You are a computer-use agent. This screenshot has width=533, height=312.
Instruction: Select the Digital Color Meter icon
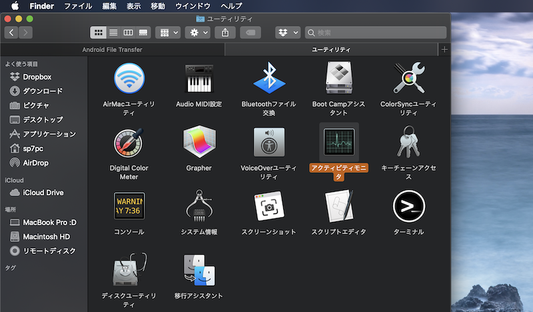129,142
